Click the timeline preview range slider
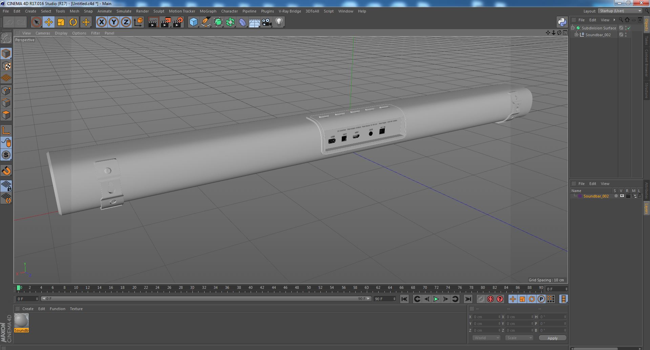The image size is (650, 350). click(x=206, y=299)
